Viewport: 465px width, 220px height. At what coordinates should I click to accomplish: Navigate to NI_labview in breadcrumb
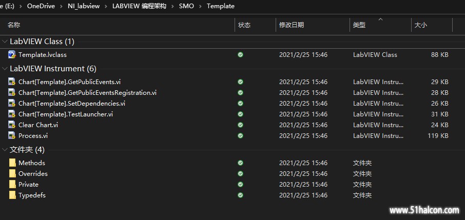tap(84, 6)
